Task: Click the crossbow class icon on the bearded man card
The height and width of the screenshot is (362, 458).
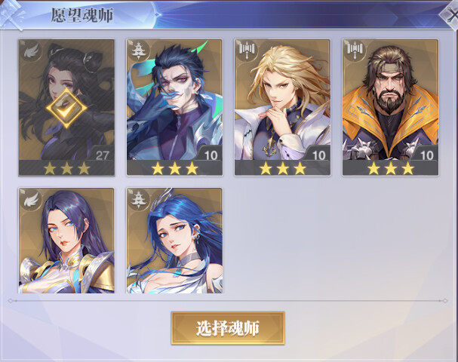Action: point(355,51)
